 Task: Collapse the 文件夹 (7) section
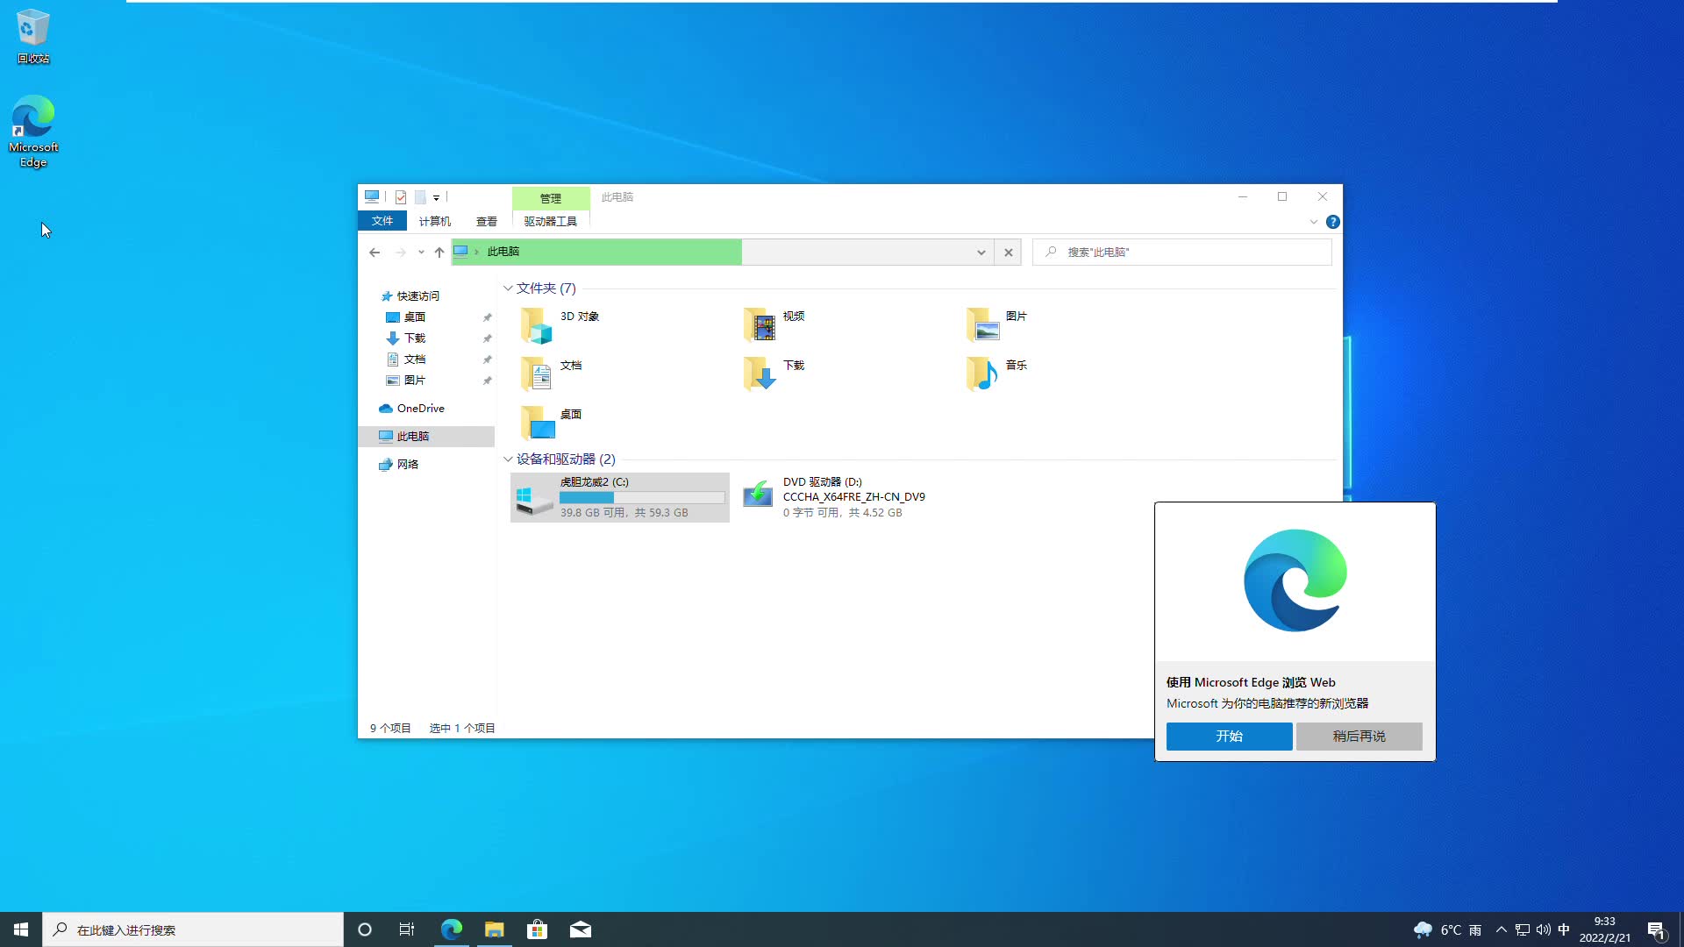508,288
